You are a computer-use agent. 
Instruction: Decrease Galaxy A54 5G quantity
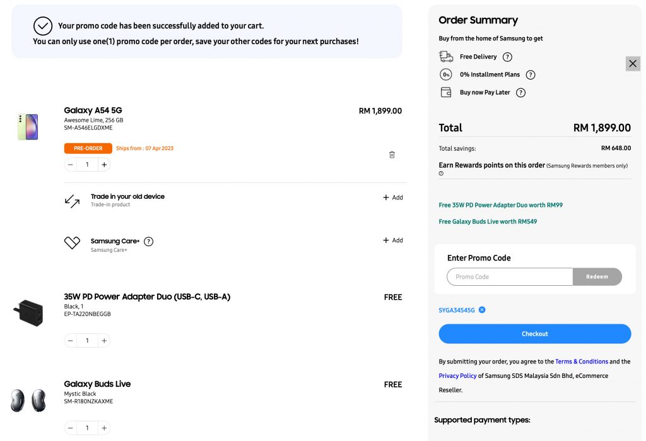(71, 165)
